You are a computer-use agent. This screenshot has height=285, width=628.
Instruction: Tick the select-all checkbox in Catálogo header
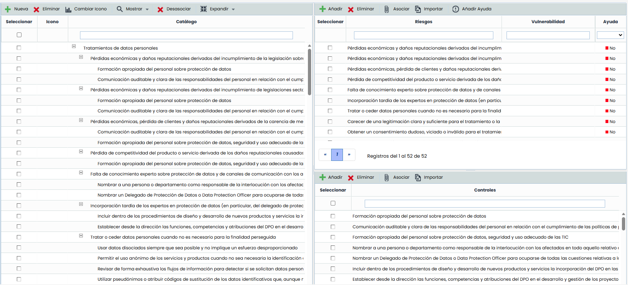tap(19, 35)
